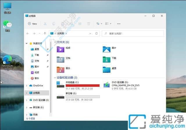Open the 视频 (Videos) folder icon
186x130 pixels.
[x=60, y=49]
